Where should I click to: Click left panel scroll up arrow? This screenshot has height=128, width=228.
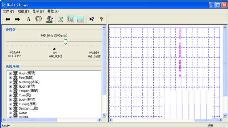click(x=104, y=27)
